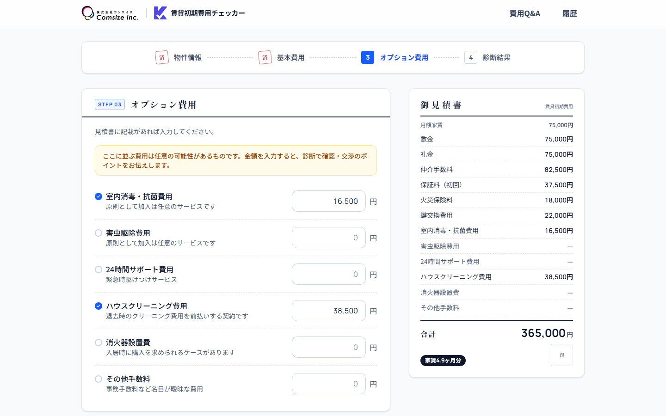Click the 火災保険料 row in estimate

tap(497, 200)
